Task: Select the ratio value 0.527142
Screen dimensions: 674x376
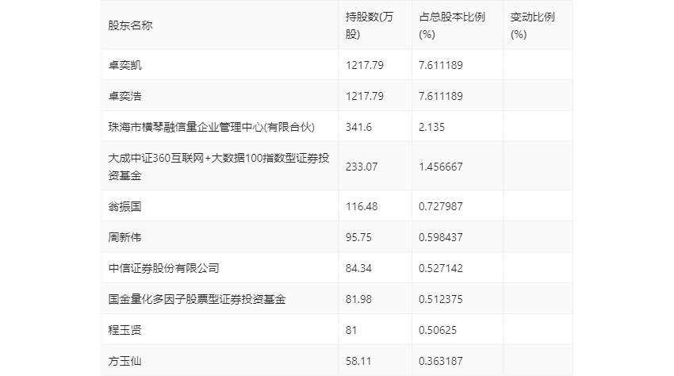Action: (x=441, y=268)
